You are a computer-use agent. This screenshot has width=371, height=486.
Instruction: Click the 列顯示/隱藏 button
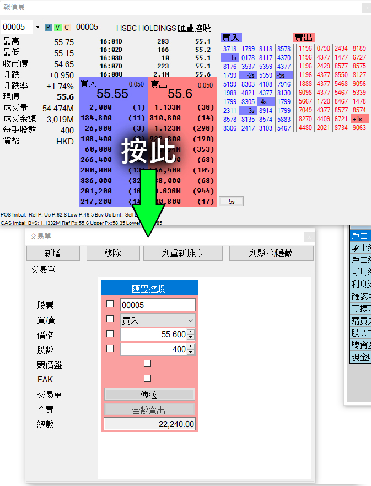coord(271,253)
